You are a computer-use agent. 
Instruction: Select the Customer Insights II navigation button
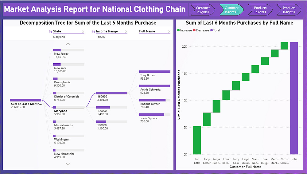pos(231,10)
